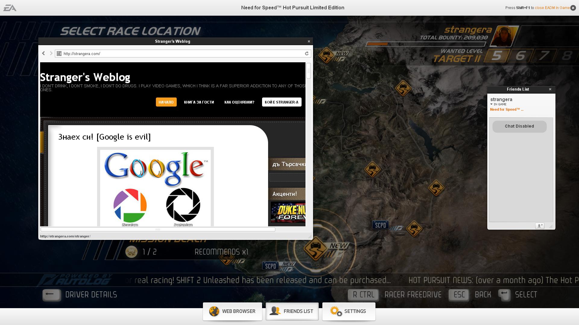Image resolution: width=579 pixels, height=325 pixels.
Task: Reload the strangera.com page
Action: [x=307, y=54]
